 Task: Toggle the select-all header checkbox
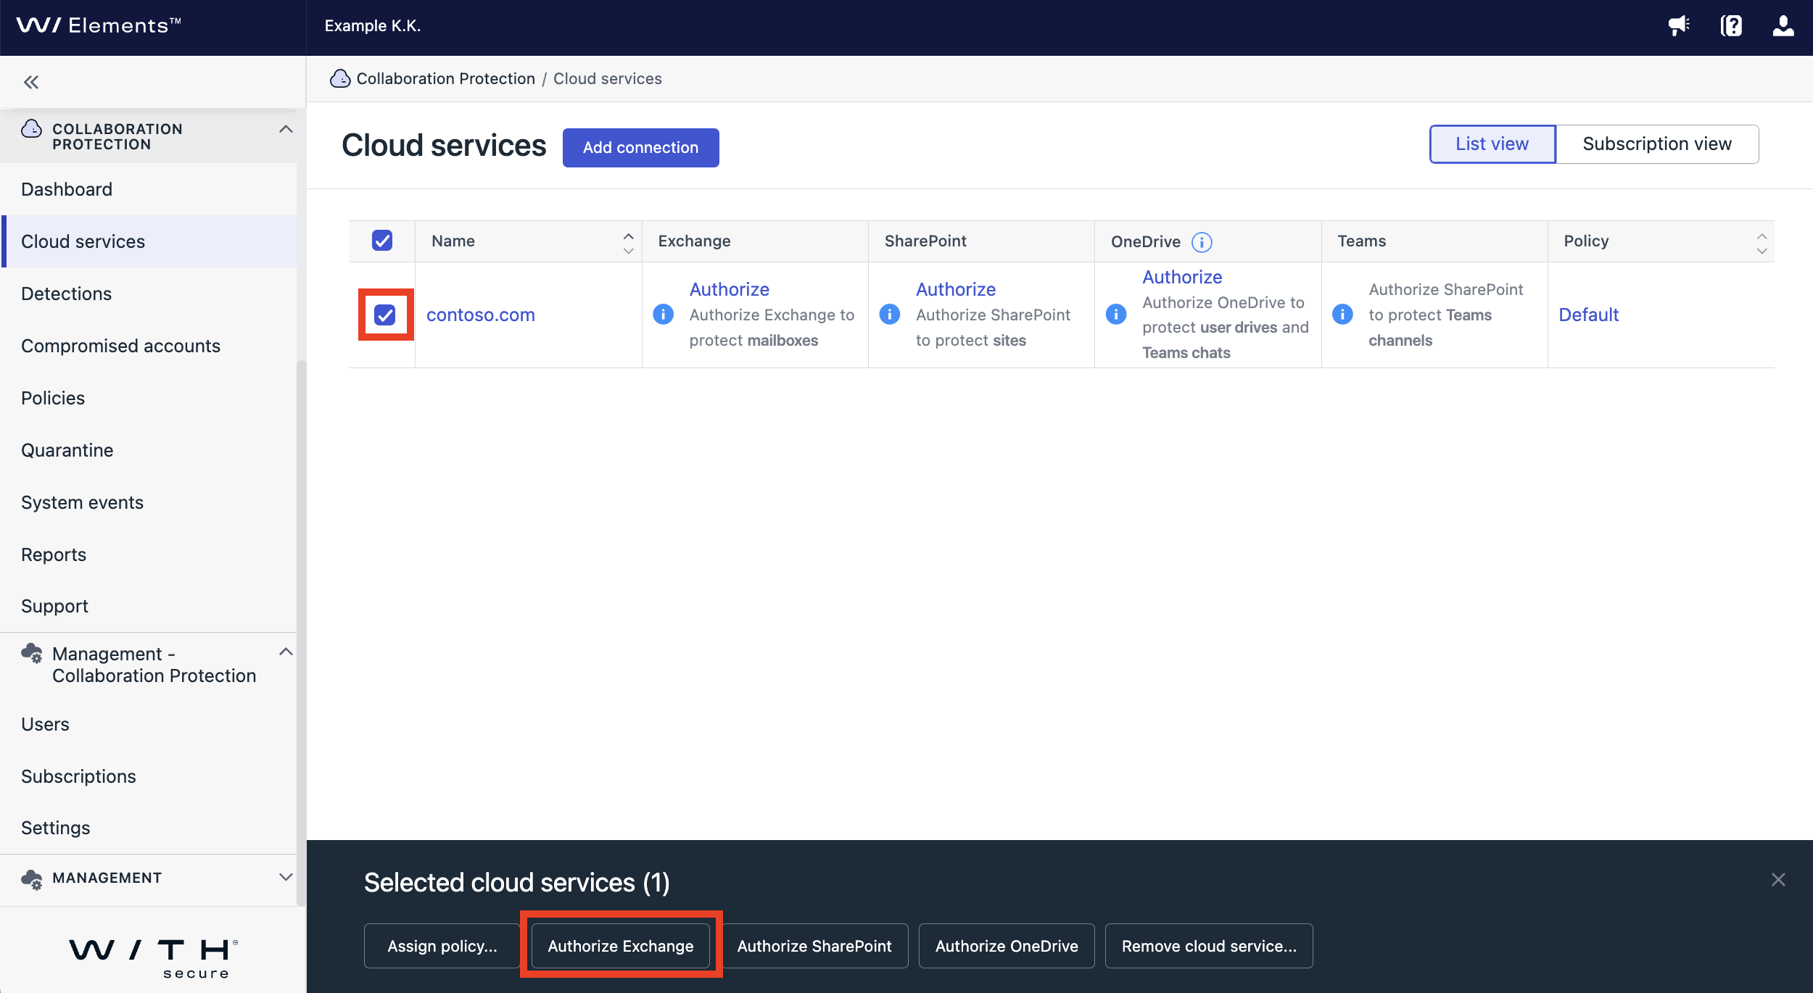382,241
